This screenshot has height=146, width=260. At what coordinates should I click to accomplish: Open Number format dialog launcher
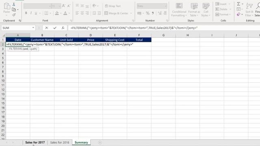click(x=167, y=21)
